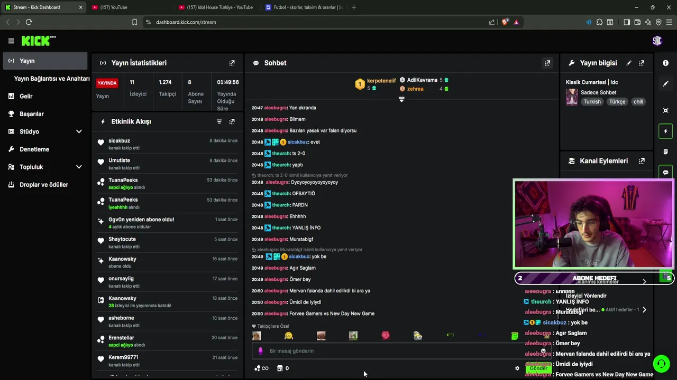Click the chill stream tag
677x380 pixels.
pyautogui.click(x=638, y=102)
